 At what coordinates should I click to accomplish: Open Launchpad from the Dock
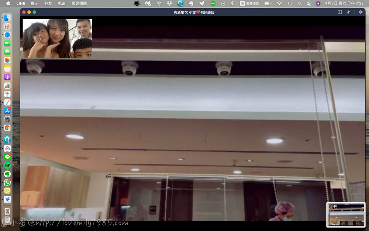coord(7,26)
